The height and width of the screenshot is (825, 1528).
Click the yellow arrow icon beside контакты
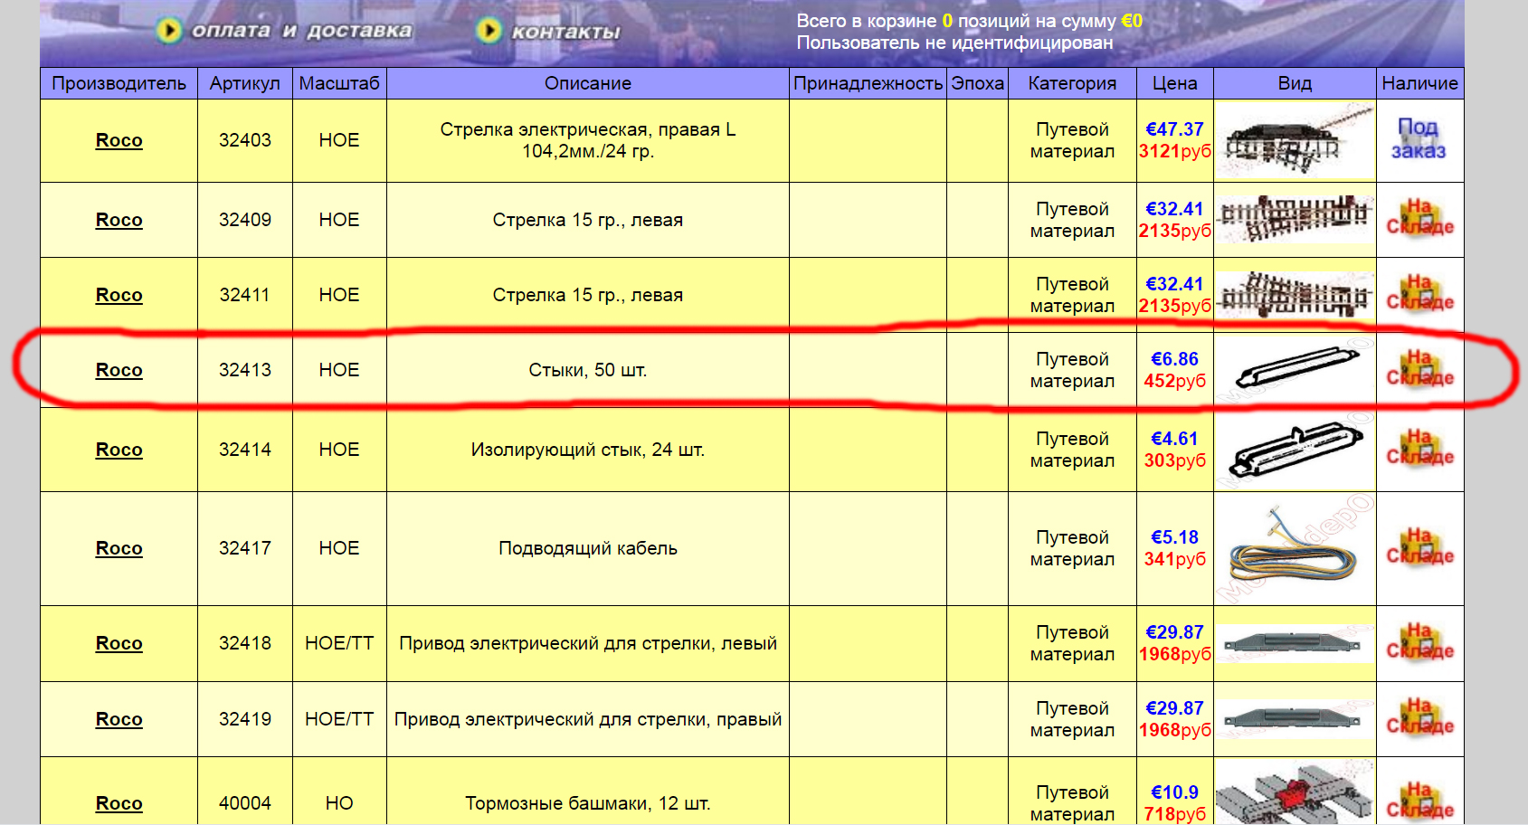pyautogui.click(x=489, y=31)
